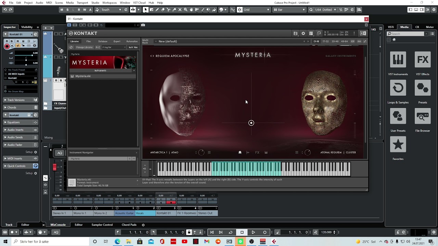Toggle cycle loop in transport bar
Screen dimensions: 438x246
click(x=230, y=232)
